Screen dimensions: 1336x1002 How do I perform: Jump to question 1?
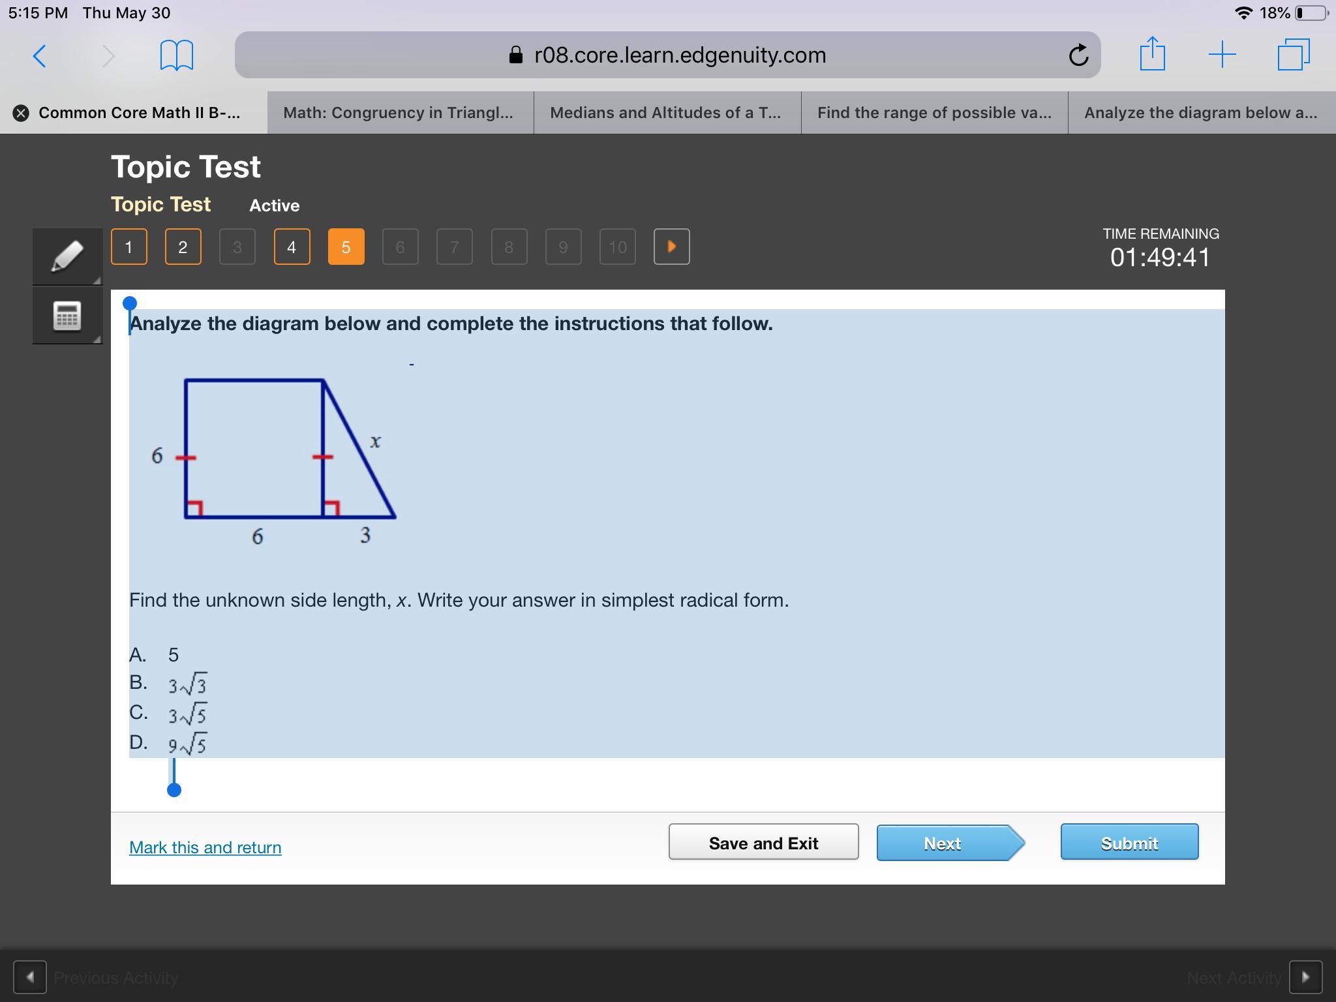tap(129, 247)
